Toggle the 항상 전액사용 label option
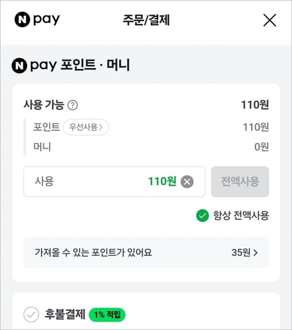The image size is (292, 330). 241,215
